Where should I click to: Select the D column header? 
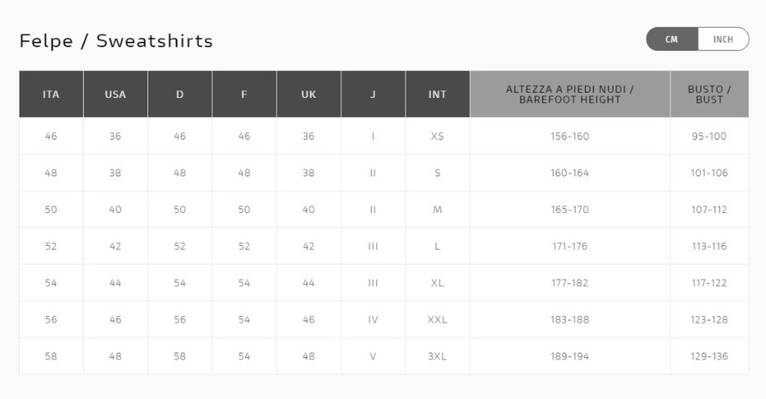click(179, 94)
